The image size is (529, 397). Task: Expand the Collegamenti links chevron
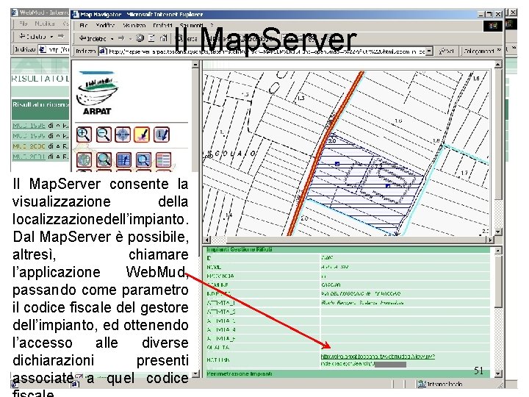tap(499, 51)
